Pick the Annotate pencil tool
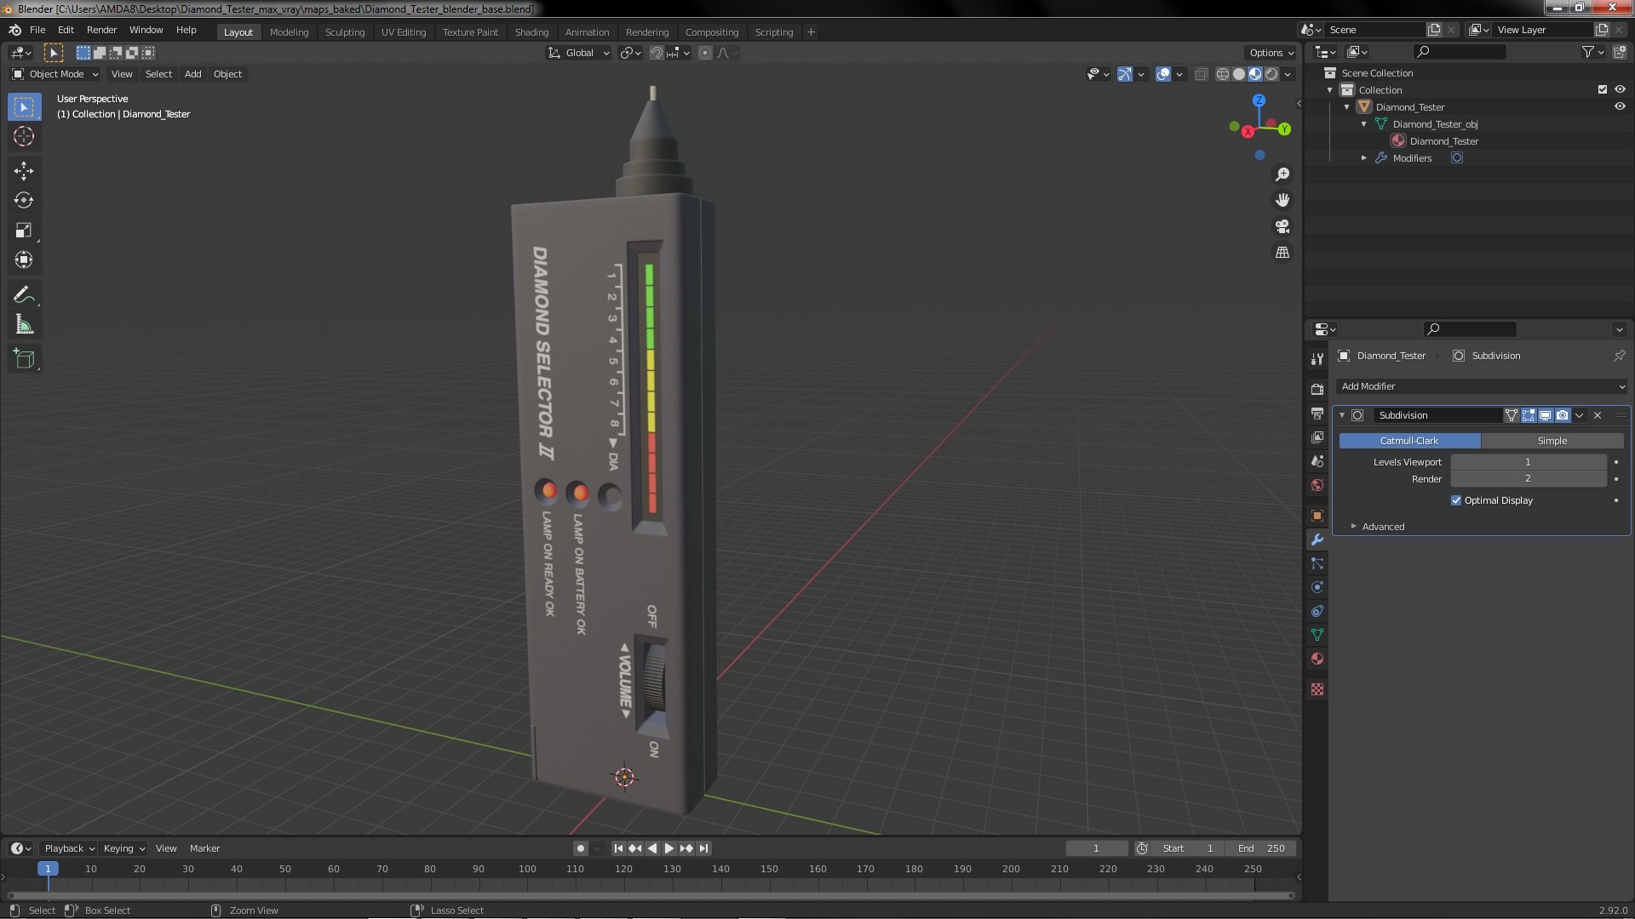 pyautogui.click(x=24, y=295)
